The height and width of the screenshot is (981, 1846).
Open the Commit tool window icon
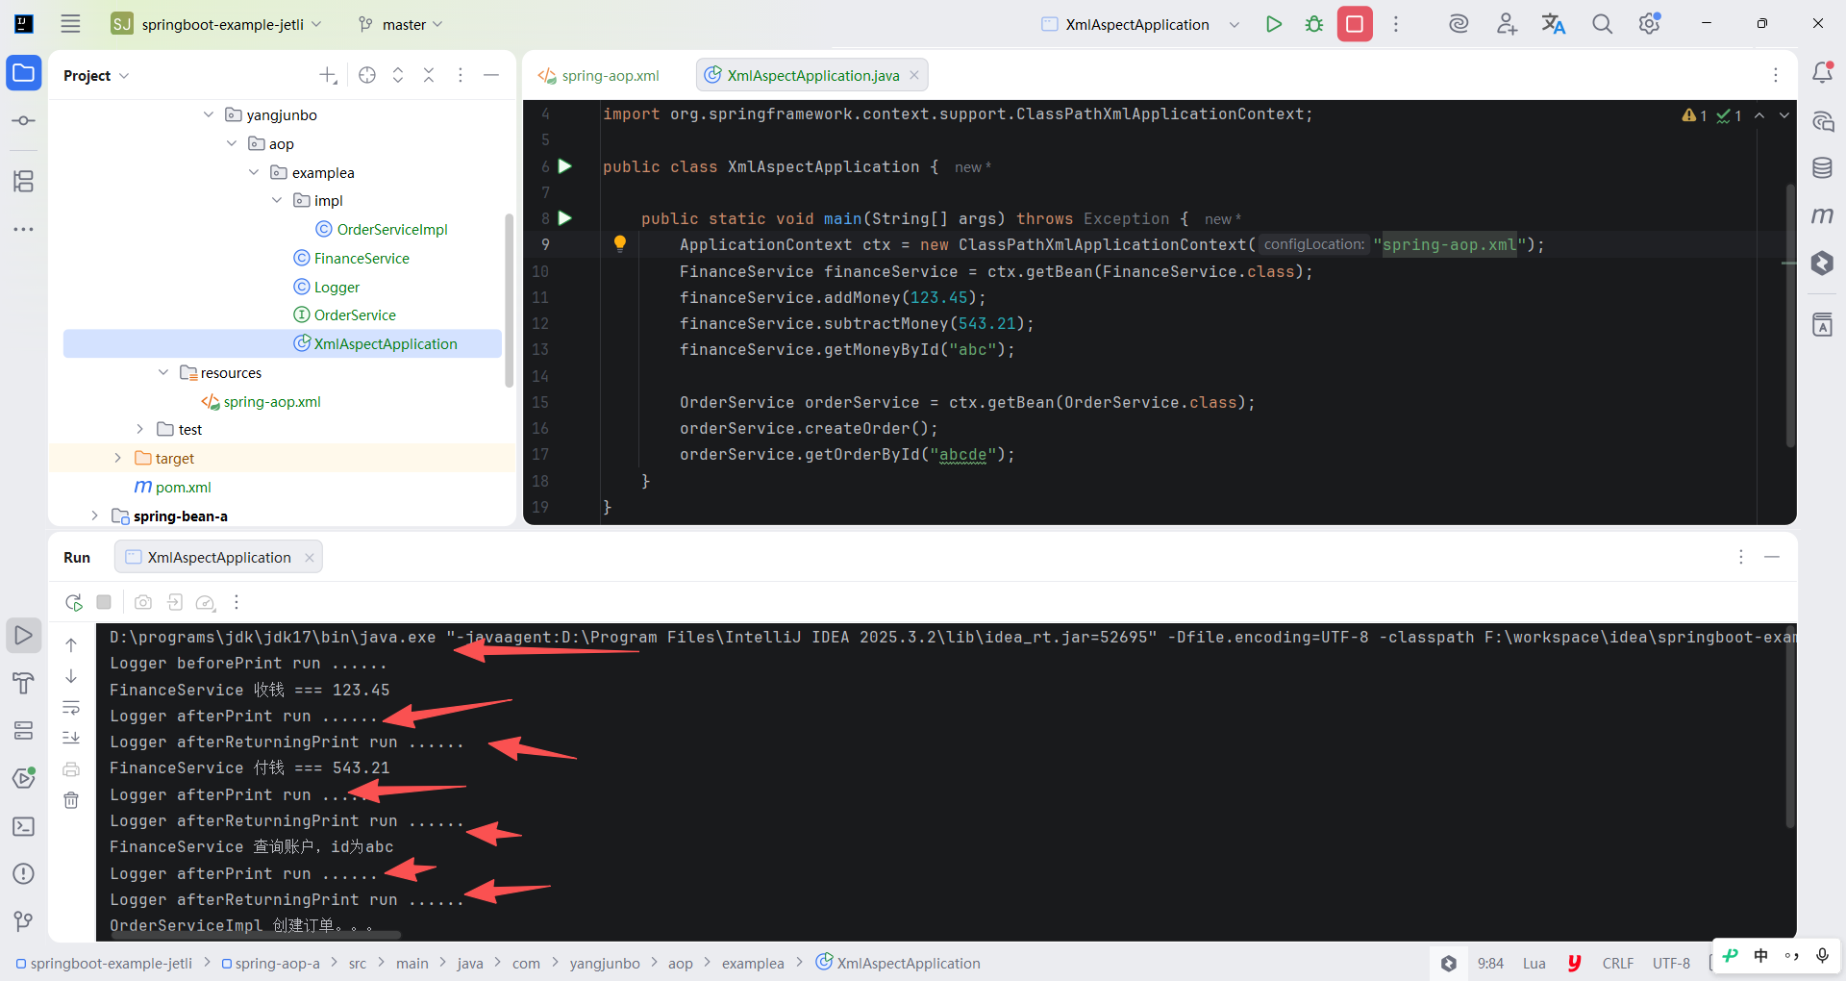point(24,121)
